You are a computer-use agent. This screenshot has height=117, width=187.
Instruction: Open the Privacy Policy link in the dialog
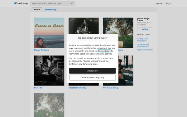coord(104,51)
